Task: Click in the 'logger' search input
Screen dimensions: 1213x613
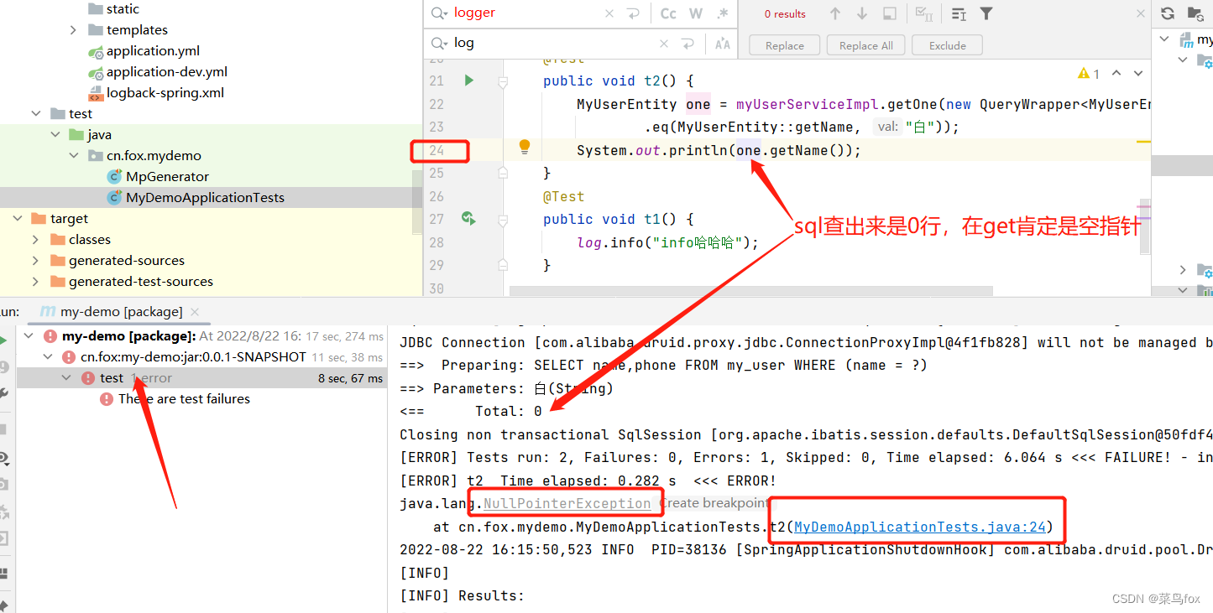Action: point(525,13)
